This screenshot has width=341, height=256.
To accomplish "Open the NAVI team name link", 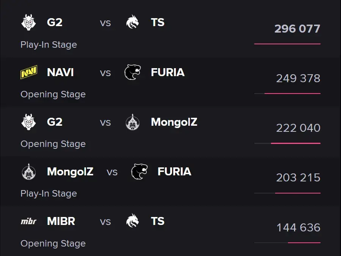I will coord(60,72).
